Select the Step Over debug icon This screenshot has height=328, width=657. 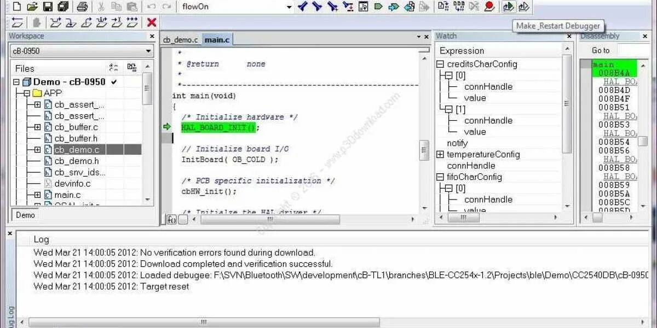pyautogui.click(x=56, y=22)
